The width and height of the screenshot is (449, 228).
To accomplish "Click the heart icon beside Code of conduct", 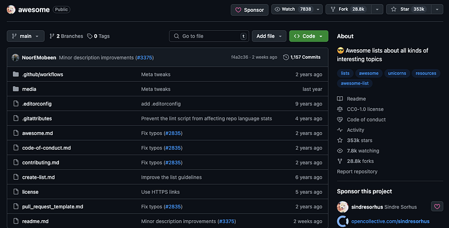I will coord(340,119).
